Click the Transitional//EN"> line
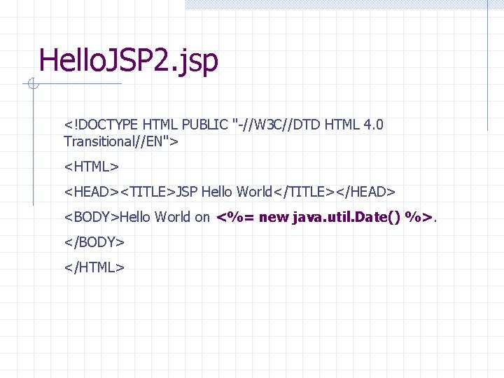This screenshot has height=378, width=504. click(x=121, y=141)
